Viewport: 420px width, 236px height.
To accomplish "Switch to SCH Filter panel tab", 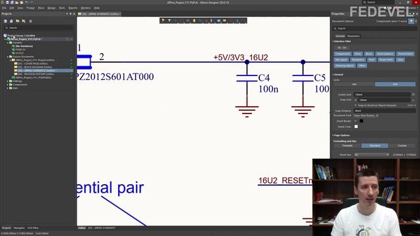I will pos(33,228).
